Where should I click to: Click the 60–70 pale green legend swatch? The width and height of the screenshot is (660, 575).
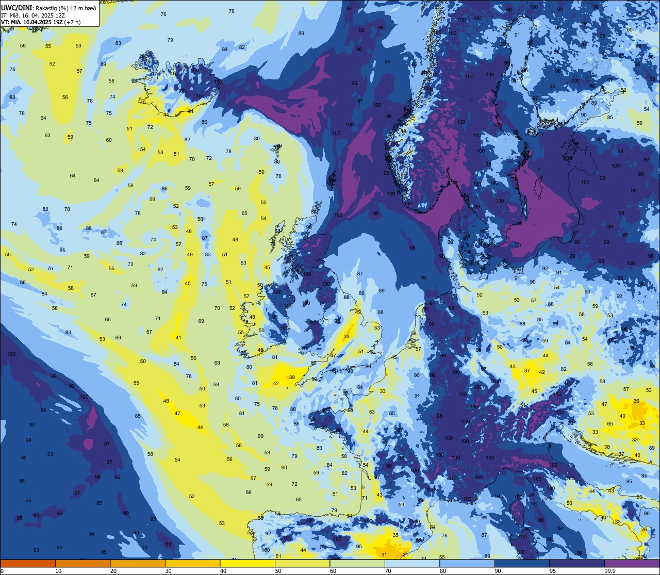[357, 563]
